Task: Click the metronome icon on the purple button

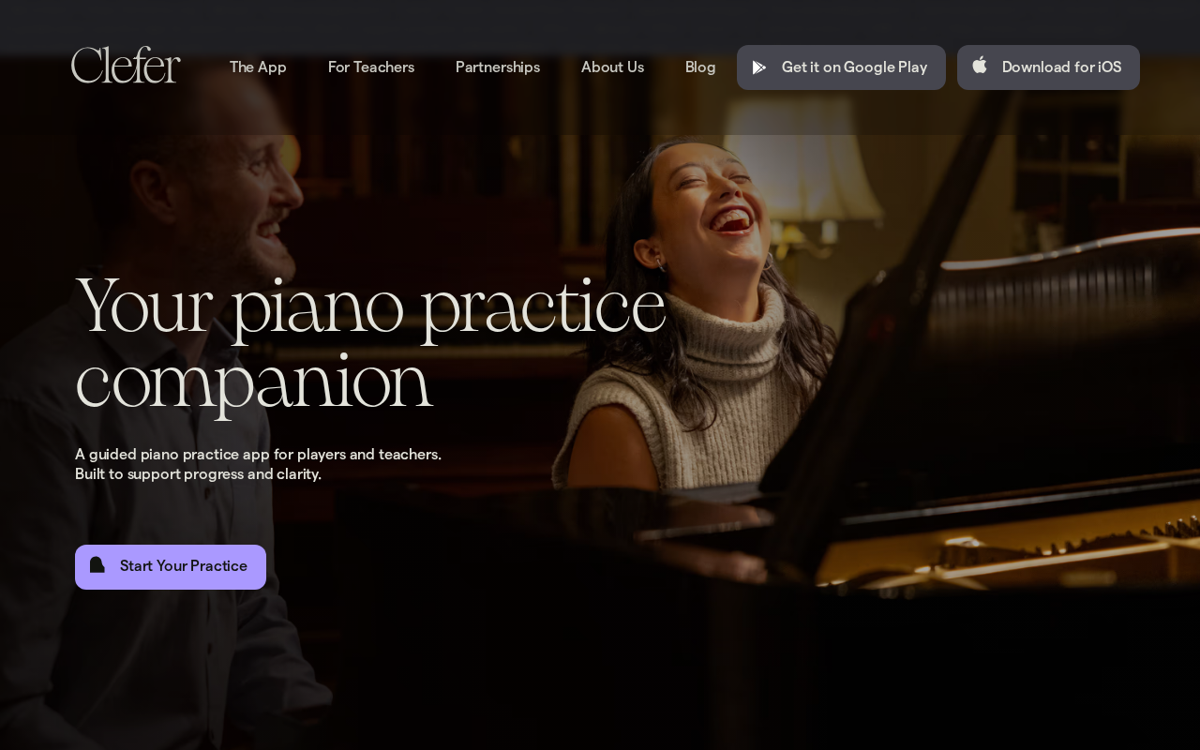Action: [97, 565]
